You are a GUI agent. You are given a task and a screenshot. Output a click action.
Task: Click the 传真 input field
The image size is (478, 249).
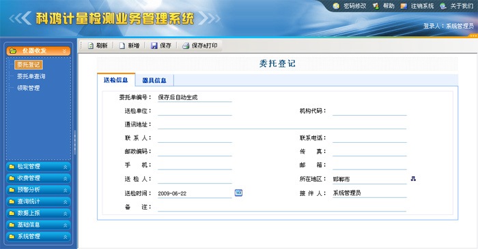(x=369, y=152)
